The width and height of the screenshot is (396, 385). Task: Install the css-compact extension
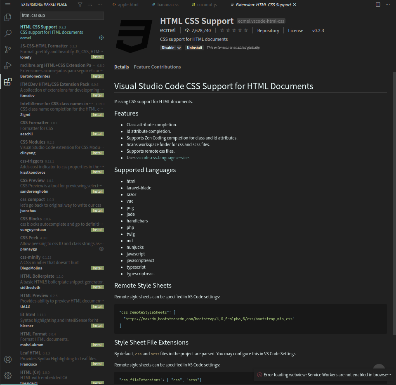tap(97, 210)
